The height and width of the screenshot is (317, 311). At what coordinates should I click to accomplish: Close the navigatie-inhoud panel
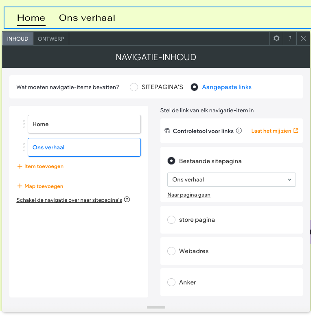[303, 39]
